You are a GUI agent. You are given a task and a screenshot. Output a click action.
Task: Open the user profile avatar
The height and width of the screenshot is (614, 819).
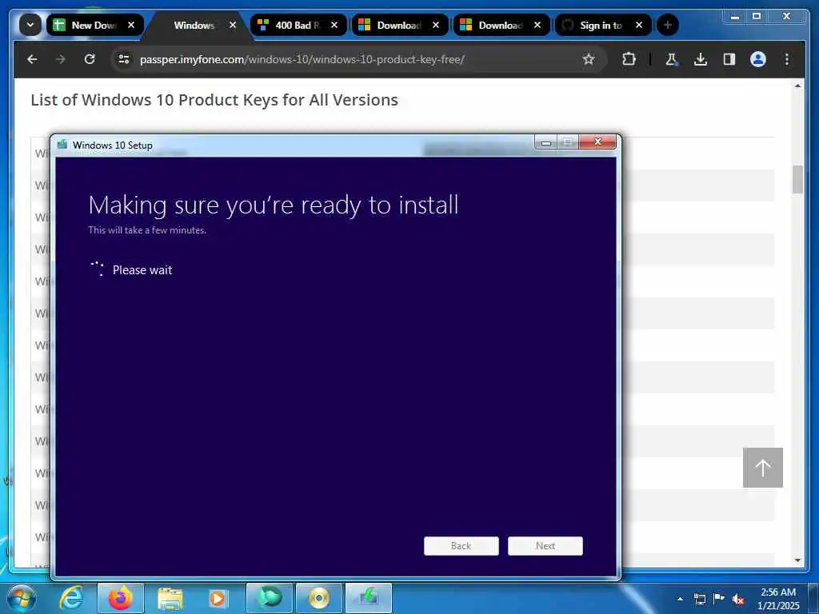click(758, 59)
